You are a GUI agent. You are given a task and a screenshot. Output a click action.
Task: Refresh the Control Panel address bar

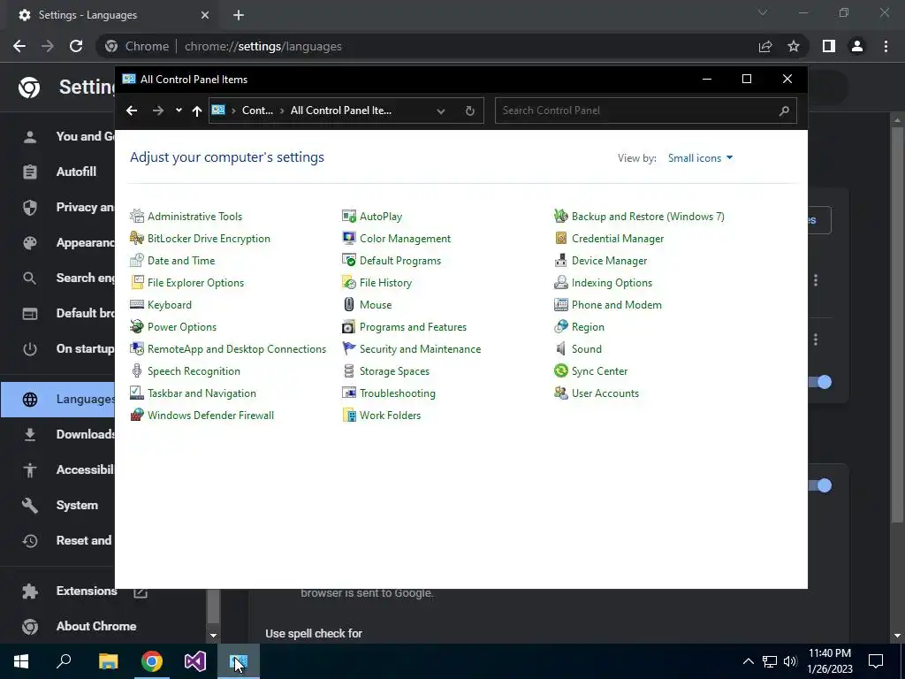[470, 111]
